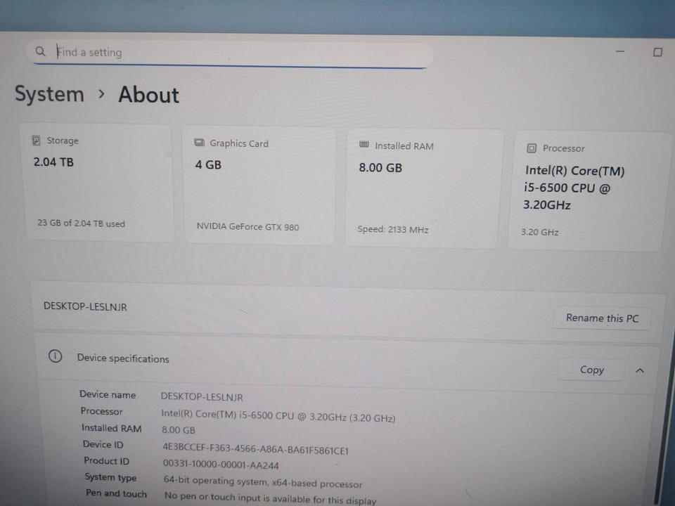The width and height of the screenshot is (675, 506).
Task: Copy the device specifications
Action: tap(591, 370)
